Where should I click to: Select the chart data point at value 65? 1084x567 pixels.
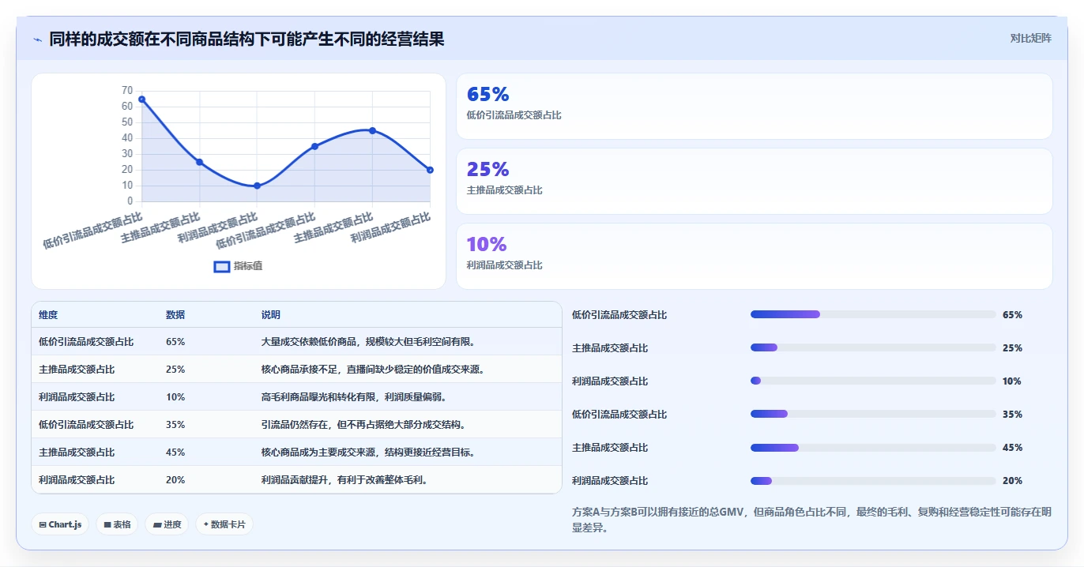[141, 99]
